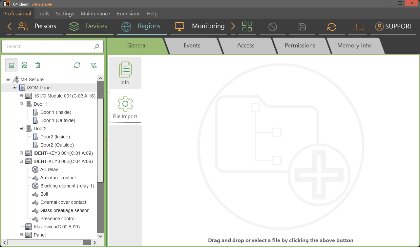Expand IDENT-KEY3 001(C:01 A:09) node
Screen dimensions: 420x247
pos(21,153)
